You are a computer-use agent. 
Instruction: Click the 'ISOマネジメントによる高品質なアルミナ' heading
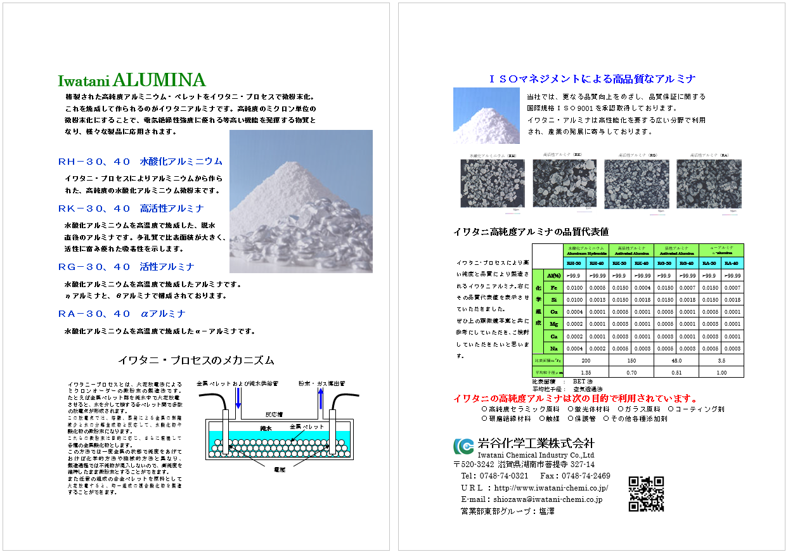pyautogui.click(x=592, y=79)
